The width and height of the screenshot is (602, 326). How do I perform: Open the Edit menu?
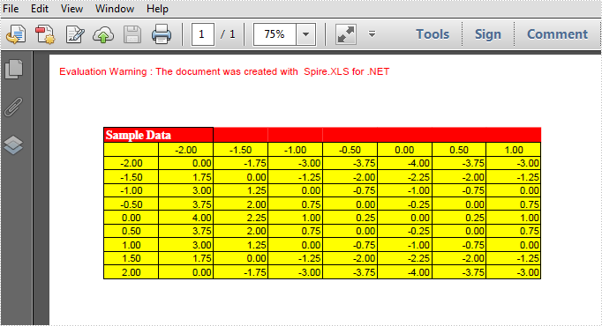coord(40,9)
